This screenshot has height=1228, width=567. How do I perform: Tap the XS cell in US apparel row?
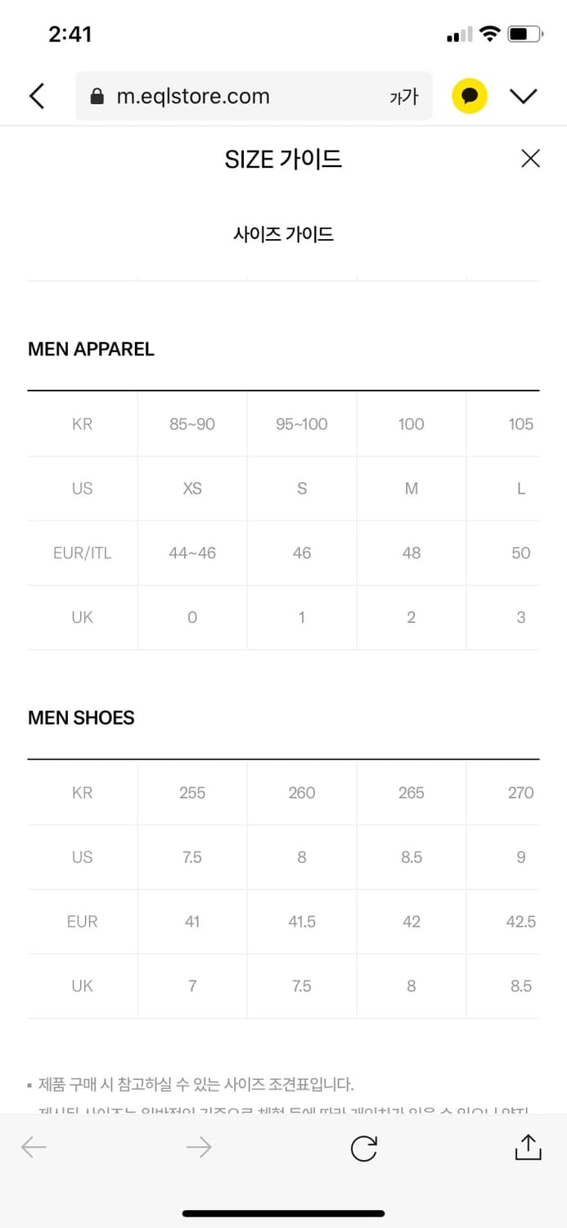pyautogui.click(x=192, y=489)
